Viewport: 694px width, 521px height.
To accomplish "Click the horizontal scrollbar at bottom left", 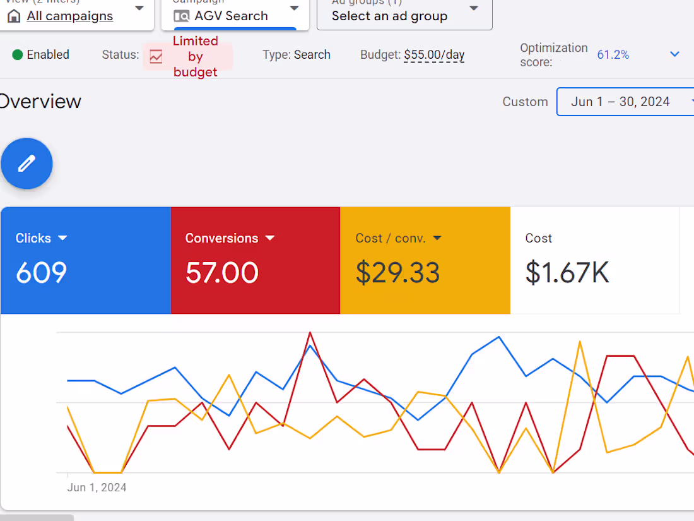I will click(37, 517).
